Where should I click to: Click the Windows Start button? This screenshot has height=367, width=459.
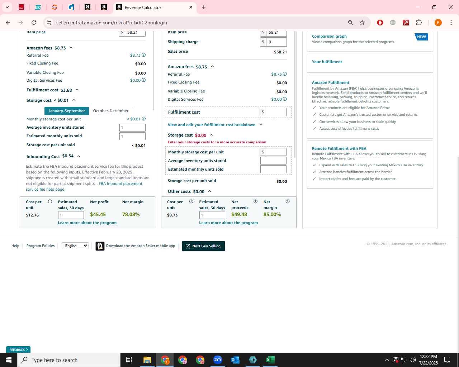(x=9, y=360)
